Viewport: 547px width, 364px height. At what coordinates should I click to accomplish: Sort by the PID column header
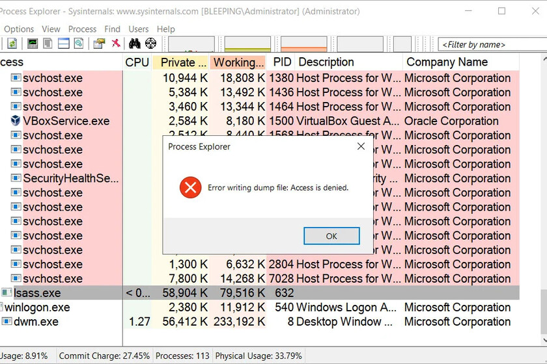(x=281, y=62)
